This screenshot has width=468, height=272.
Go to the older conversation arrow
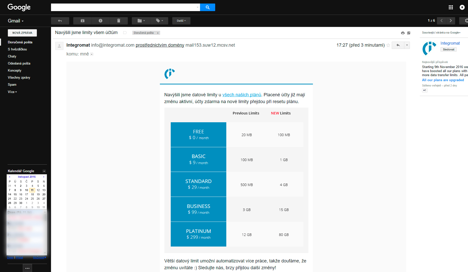pos(451,21)
